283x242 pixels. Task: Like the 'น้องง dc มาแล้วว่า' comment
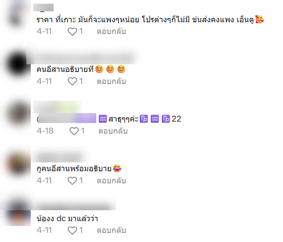coord(72,230)
